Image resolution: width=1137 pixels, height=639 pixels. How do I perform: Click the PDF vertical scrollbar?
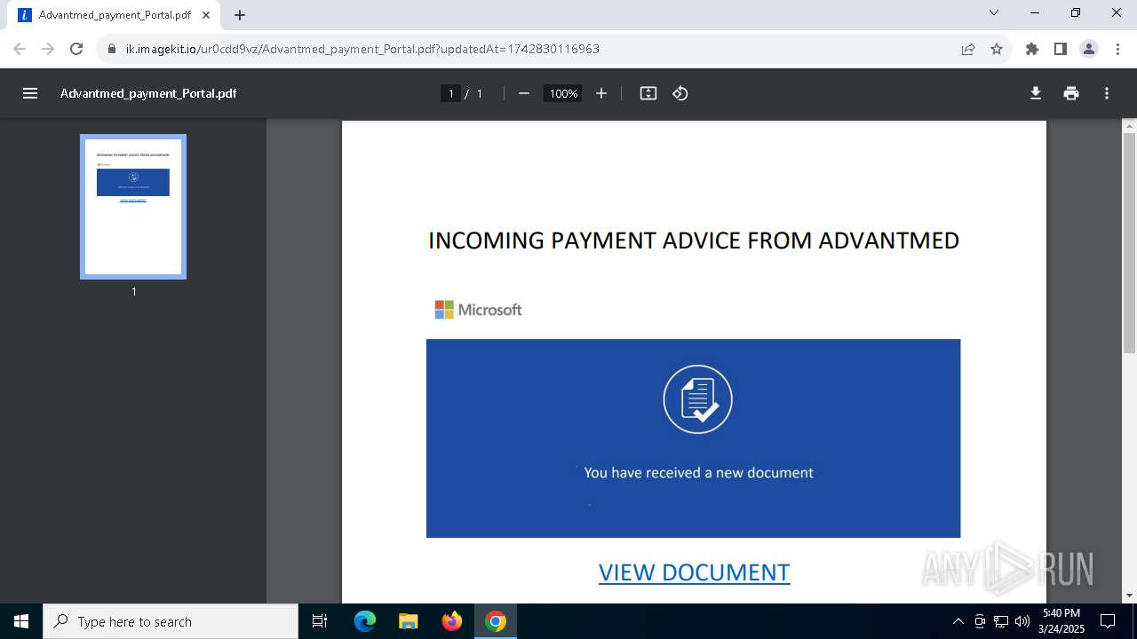click(1129, 243)
